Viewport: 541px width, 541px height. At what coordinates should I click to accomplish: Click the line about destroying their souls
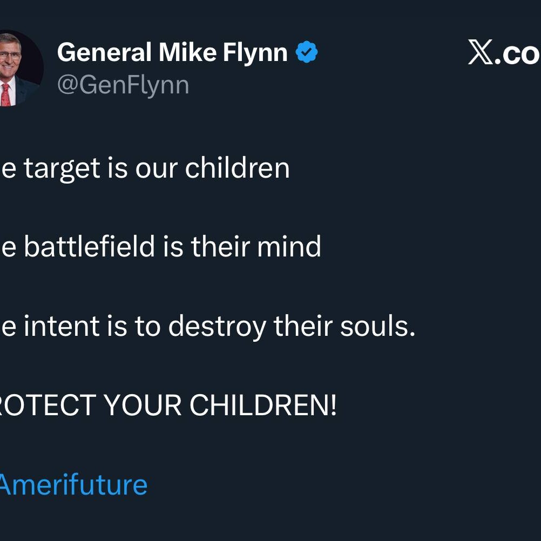208,326
